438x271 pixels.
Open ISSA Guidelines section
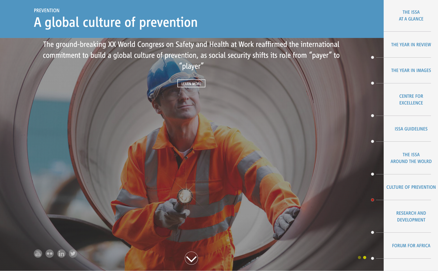tap(411, 129)
